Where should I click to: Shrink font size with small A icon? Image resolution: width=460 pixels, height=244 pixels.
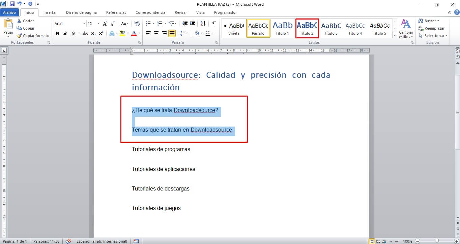(x=113, y=24)
